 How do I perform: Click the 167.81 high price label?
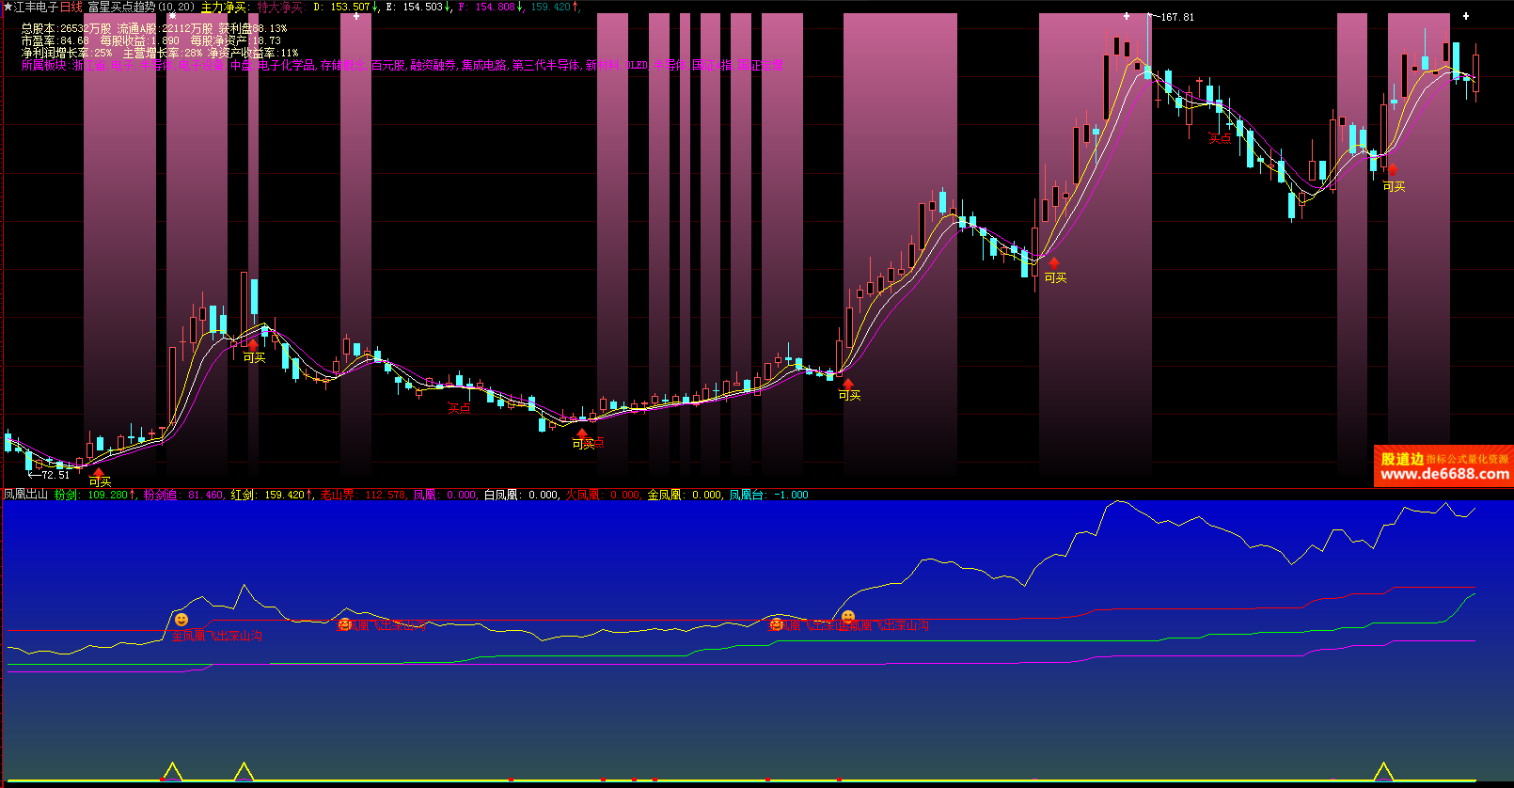1176,17
